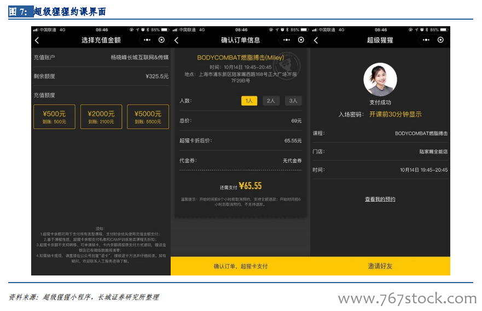Choose 3人 for number of people
The width and height of the screenshot is (482, 311).
click(293, 101)
